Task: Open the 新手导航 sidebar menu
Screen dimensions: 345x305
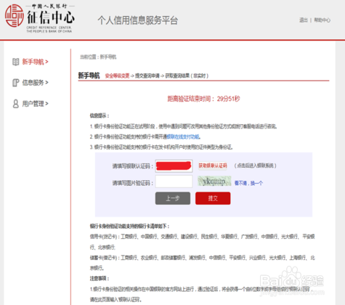Action: click(x=35, y=62)
